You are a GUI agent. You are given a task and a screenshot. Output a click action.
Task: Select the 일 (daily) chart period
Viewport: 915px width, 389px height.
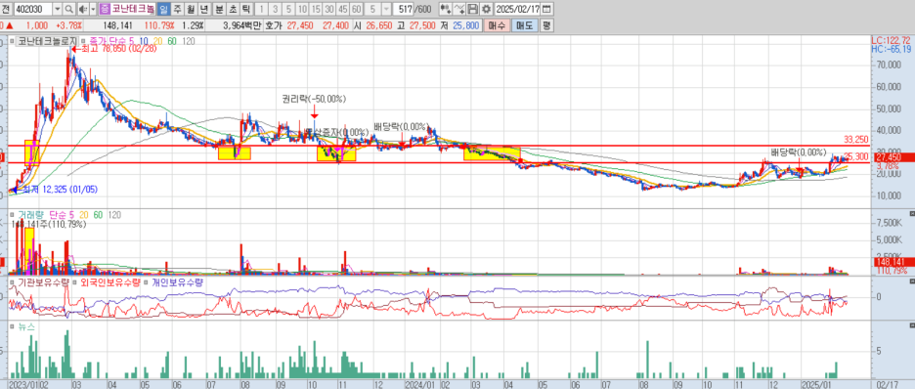pos(163,9)
